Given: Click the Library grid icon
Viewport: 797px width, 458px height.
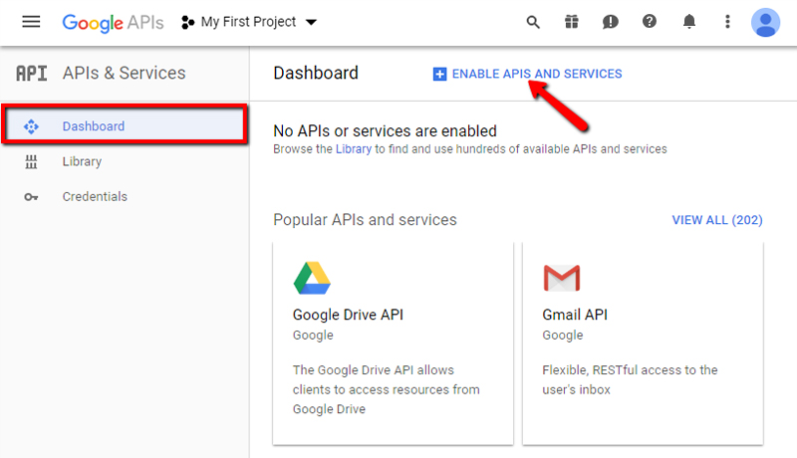Looking at the screenshot, I should point(31,161).
